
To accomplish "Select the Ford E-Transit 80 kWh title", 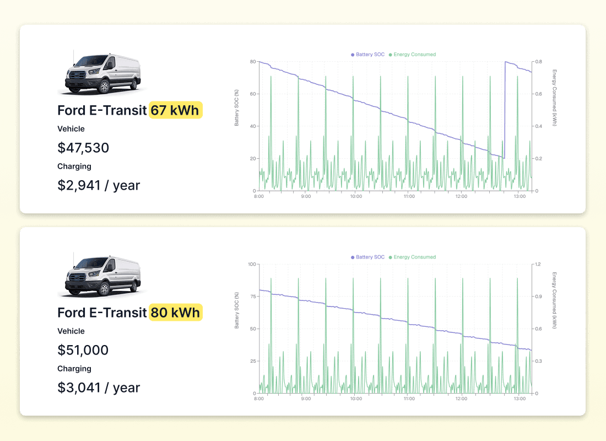I will (x=101, y=313).
